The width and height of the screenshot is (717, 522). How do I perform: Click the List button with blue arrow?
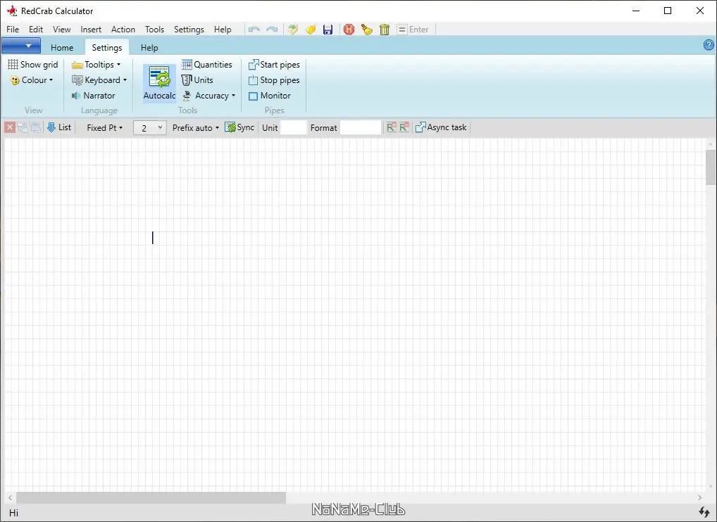click(x=59, y=127)
